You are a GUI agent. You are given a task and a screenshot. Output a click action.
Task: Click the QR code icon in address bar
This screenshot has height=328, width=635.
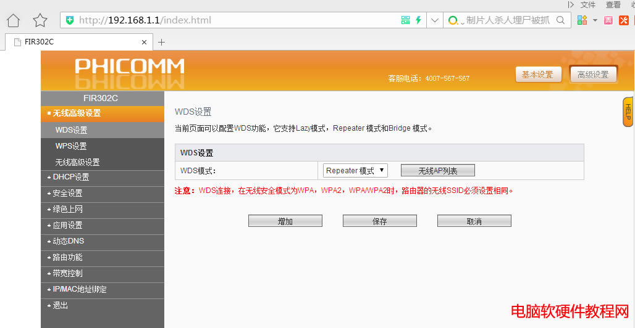click(x=405, y=20)
